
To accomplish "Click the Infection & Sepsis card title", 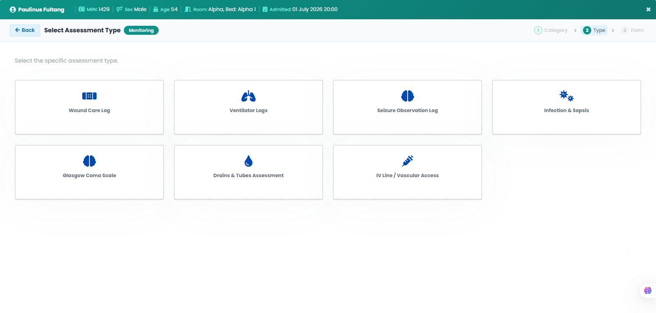I will point(567,110).
